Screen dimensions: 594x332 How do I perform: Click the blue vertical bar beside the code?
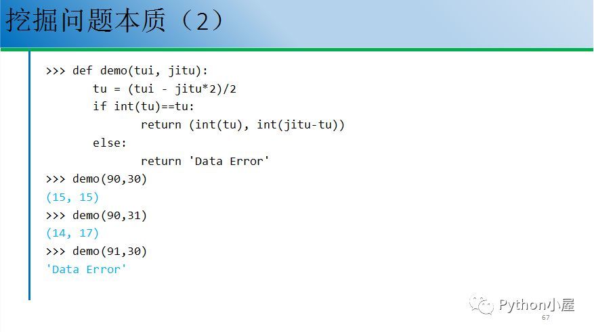pos(29,175)
